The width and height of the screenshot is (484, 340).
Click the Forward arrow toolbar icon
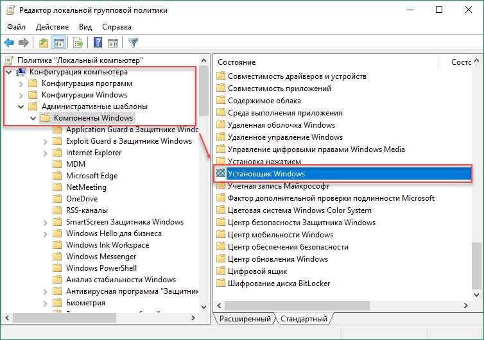[x=24, y=42]
